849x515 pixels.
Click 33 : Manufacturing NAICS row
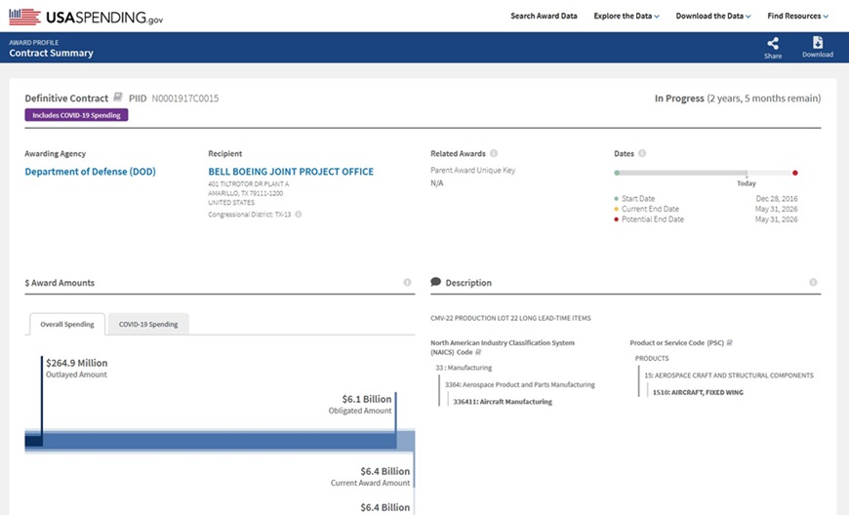tap(464, 368)
